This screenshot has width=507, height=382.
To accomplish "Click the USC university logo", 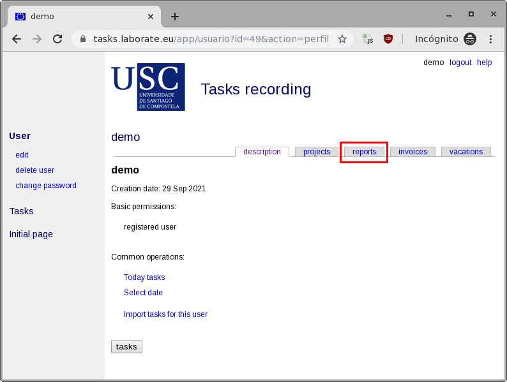I will tap(148, 87).
